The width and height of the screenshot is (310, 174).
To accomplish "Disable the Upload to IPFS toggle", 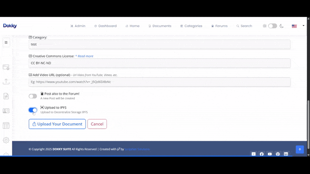I will 33,110.
